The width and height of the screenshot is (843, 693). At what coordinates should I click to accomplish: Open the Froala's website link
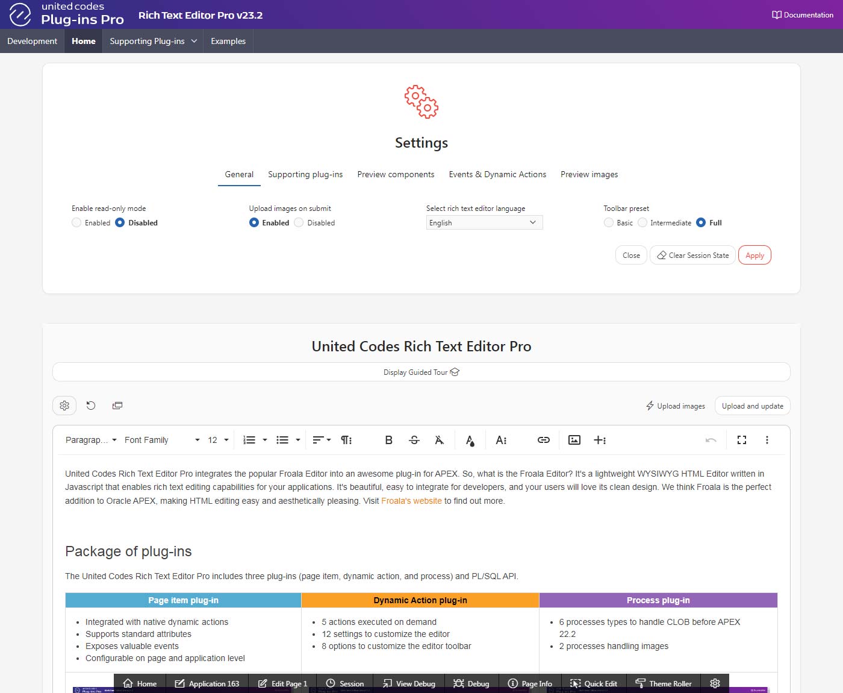click(411, 501)
